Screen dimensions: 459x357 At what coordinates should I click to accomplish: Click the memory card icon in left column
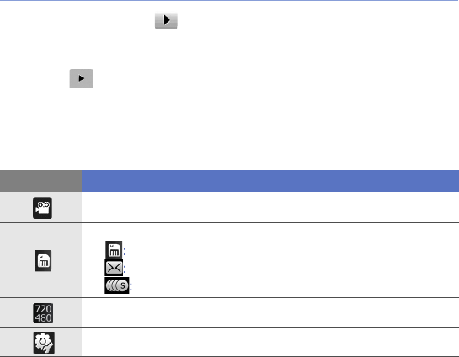(x=43, y=260)
